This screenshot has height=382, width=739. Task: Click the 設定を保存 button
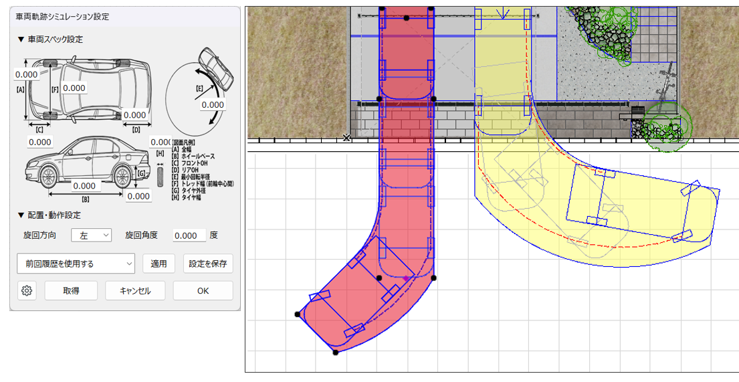click(x=208, y=264)
